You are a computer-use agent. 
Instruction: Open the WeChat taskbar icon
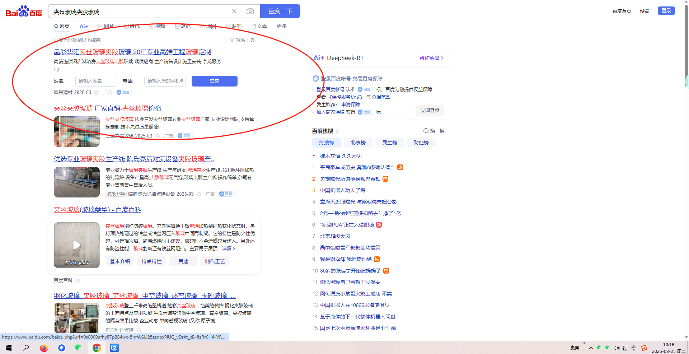point(79,348)
